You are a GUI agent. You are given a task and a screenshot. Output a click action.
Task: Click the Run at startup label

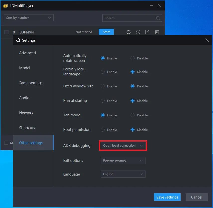tap(75, 101)
